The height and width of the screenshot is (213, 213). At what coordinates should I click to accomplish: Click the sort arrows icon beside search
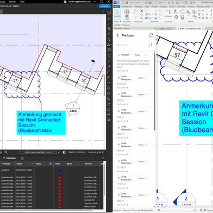pos(150,45)
